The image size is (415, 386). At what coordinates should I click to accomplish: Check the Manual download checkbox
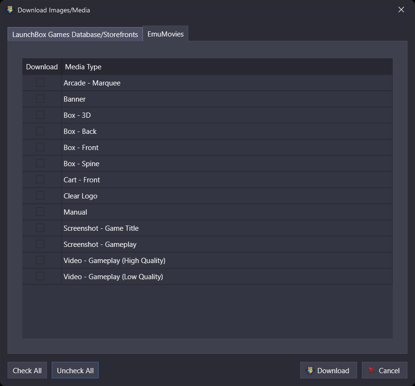40,212
